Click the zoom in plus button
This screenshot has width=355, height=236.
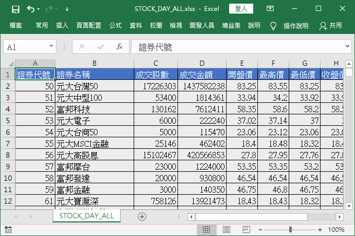point(320,230)
